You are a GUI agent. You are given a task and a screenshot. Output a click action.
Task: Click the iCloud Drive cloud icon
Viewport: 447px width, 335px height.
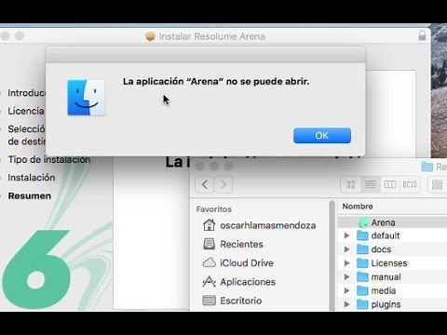tap(209, 262)
